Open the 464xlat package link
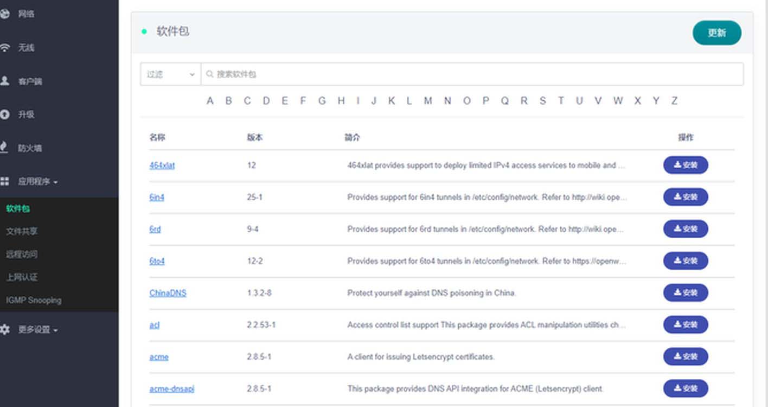The height and width of the screenshot is (407, 768). tap(162, 166)
